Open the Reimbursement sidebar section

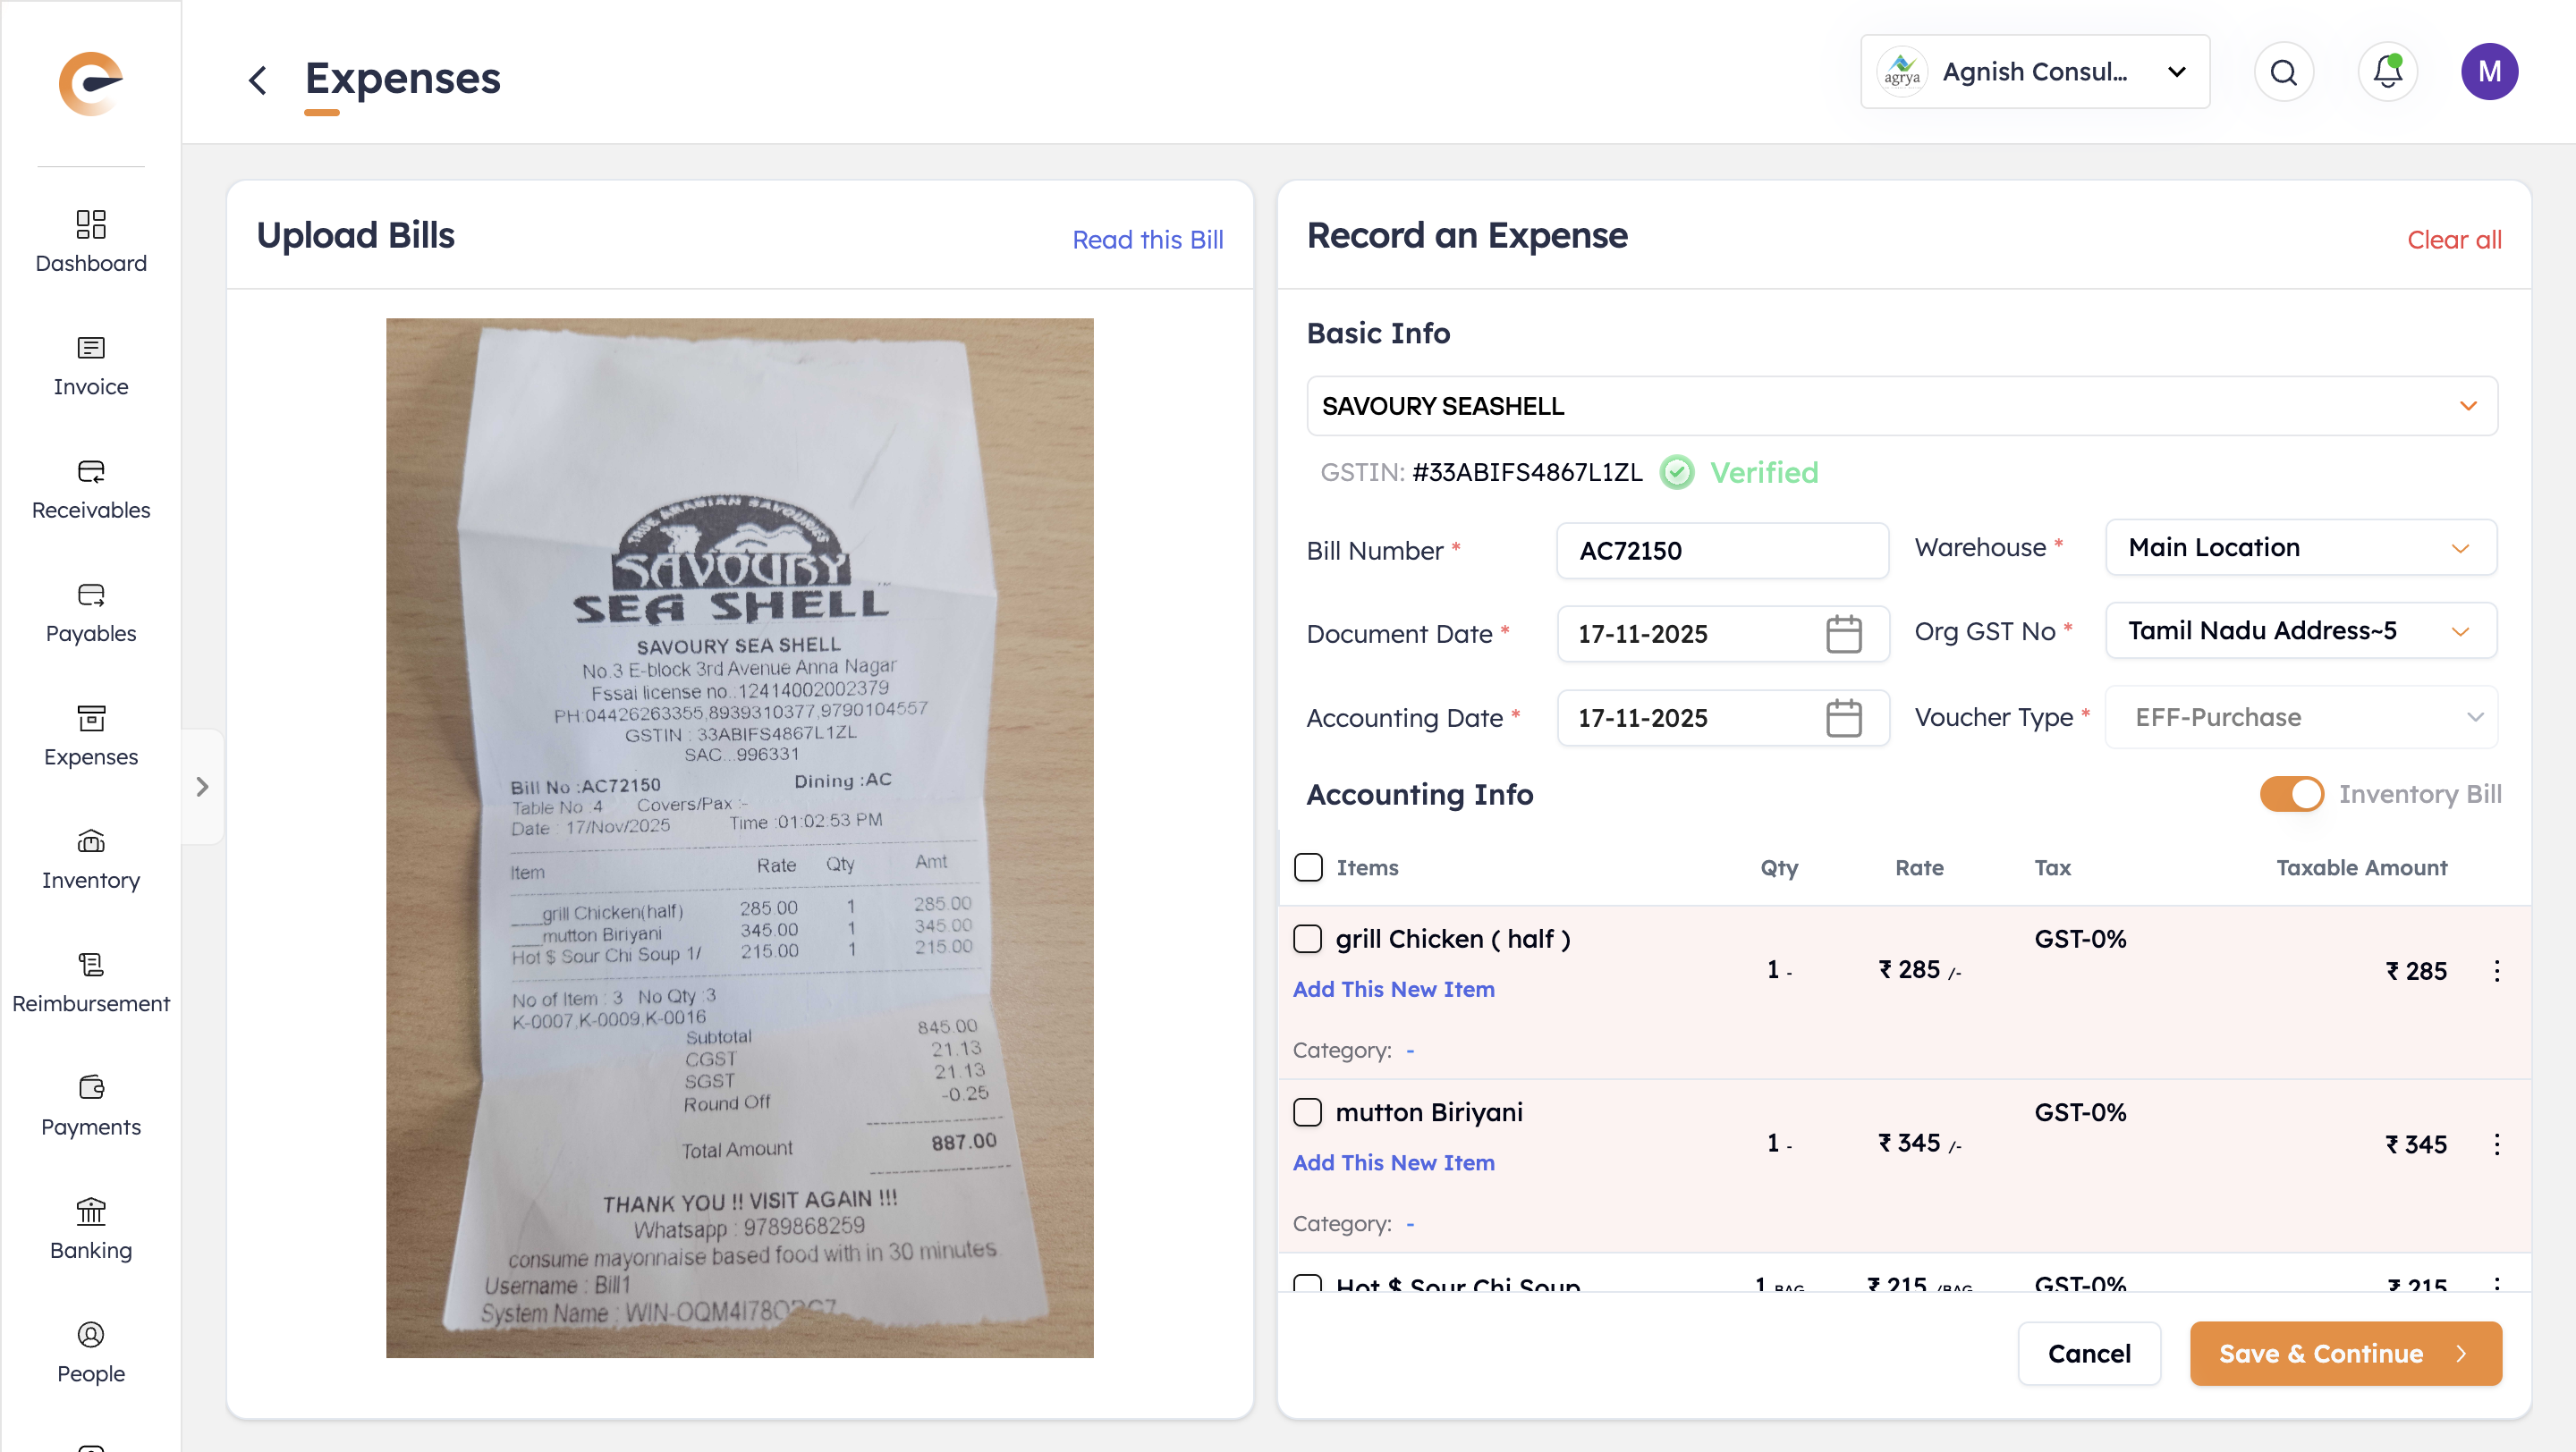tap(91, 983)
